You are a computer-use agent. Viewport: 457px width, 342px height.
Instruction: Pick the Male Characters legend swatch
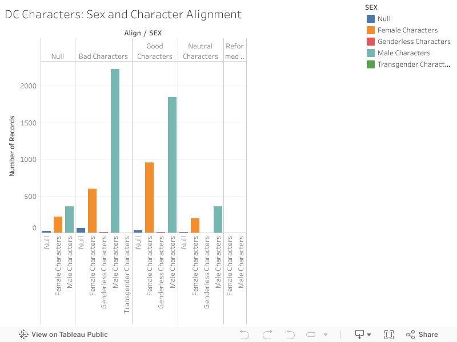[x=371, y=53]
